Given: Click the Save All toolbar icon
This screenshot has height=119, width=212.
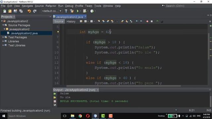Looking at the screenshot, I should 21,11.
